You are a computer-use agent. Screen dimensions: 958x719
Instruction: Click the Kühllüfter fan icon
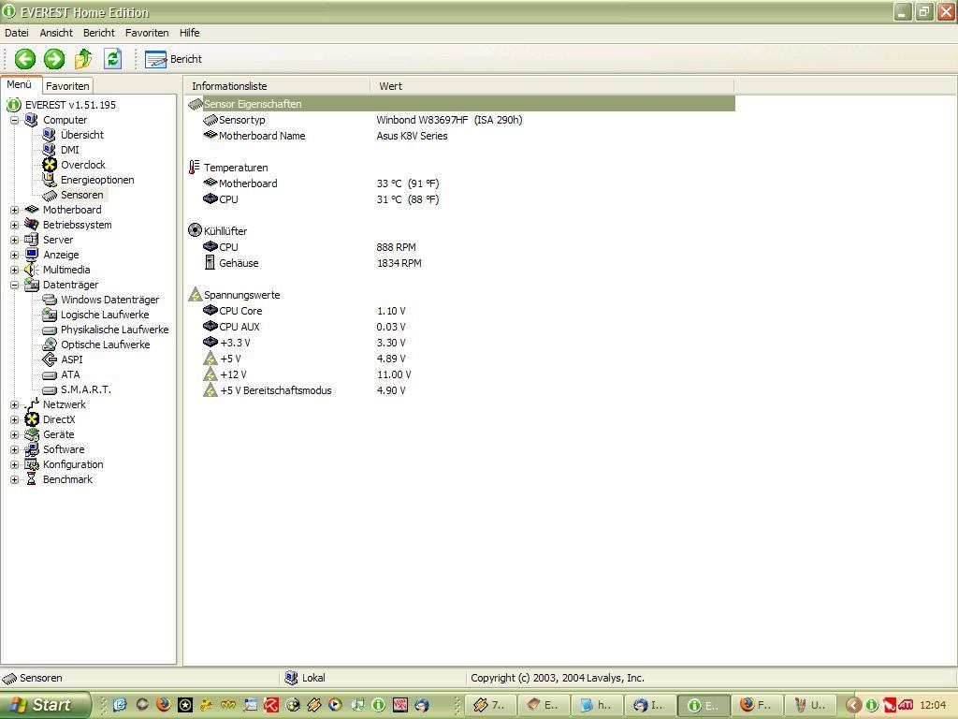[x=195, y=230]
